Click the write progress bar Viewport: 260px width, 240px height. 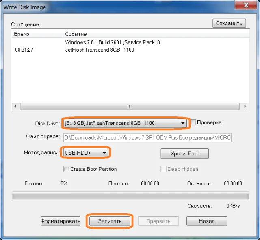coord(130,195)
